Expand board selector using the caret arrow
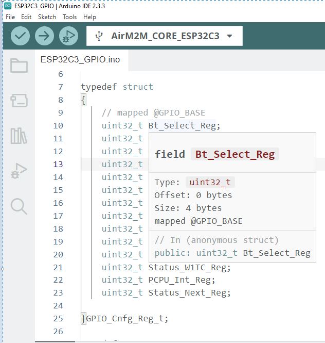The image size is (325, 343). pyautogui.click(x=230, y=36)
